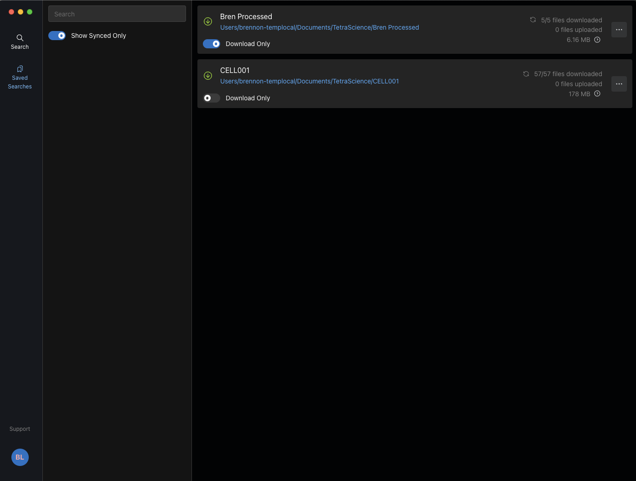Click the 178 MB size value
The width and height of the screenshot is (636, 481).
tap(579, 94)
